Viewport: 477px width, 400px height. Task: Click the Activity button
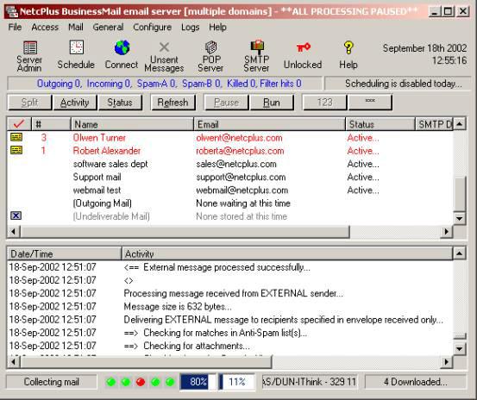click(x=75, y=103)
